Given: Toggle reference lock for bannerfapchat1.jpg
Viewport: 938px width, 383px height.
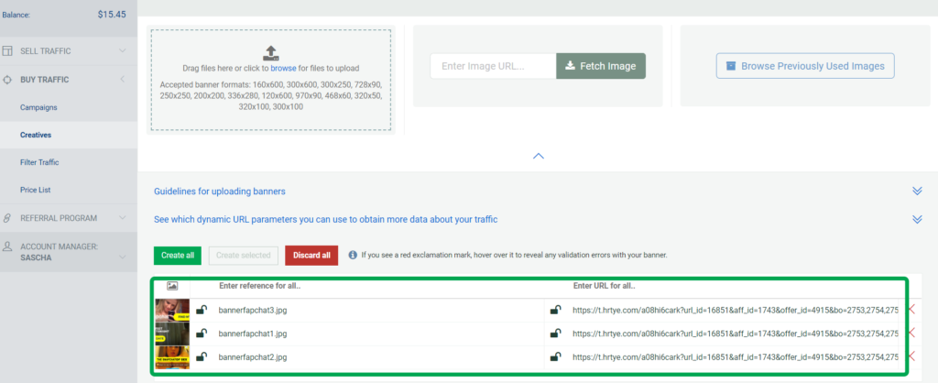Looking at the screenshot, I should point(202,334).
